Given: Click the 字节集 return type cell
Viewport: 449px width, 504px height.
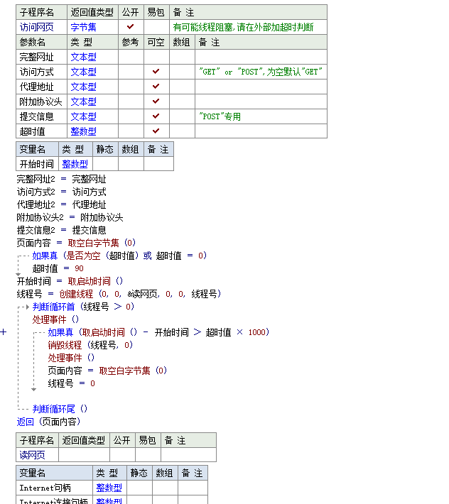Looking at the screenshot, I should [x=92, y=27].
